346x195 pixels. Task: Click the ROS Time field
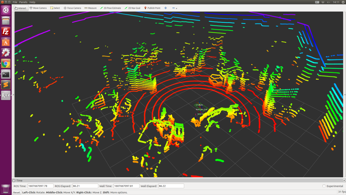[40, 186]
